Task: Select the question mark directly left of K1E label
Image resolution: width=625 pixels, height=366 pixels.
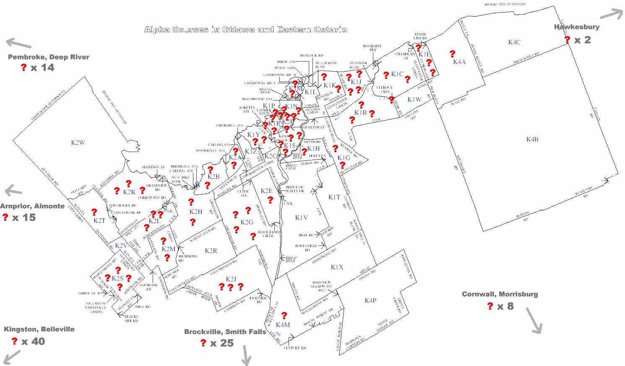Action: point(418,47)
